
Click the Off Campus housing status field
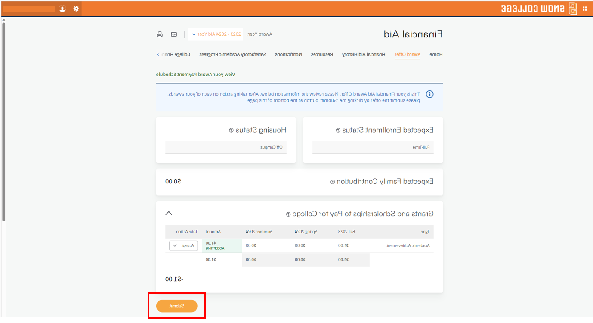tap(226, 147)
